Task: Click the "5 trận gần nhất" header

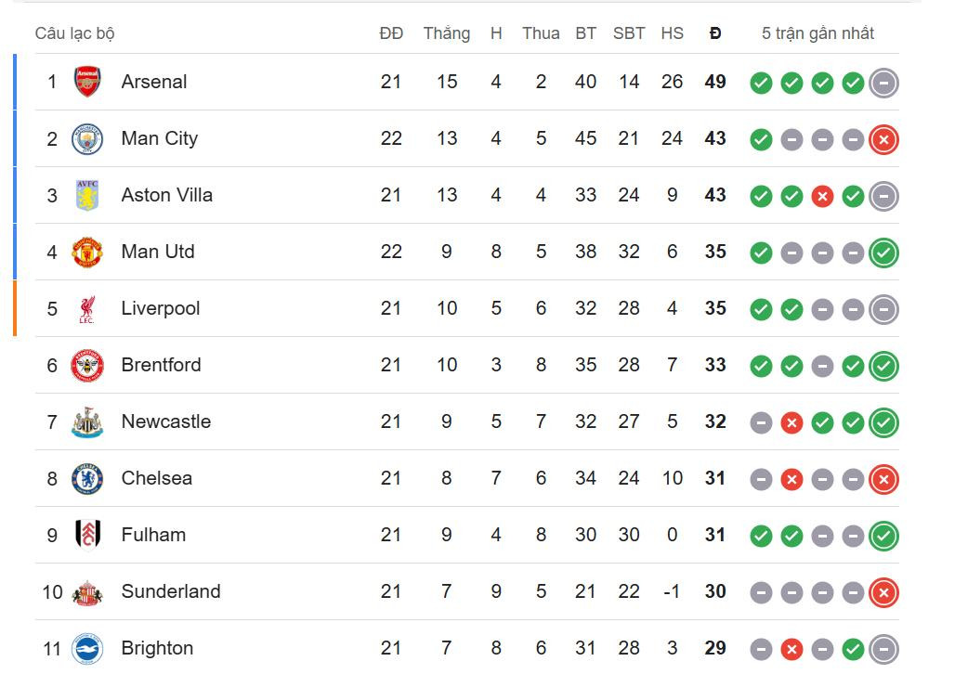Action: 818,33
